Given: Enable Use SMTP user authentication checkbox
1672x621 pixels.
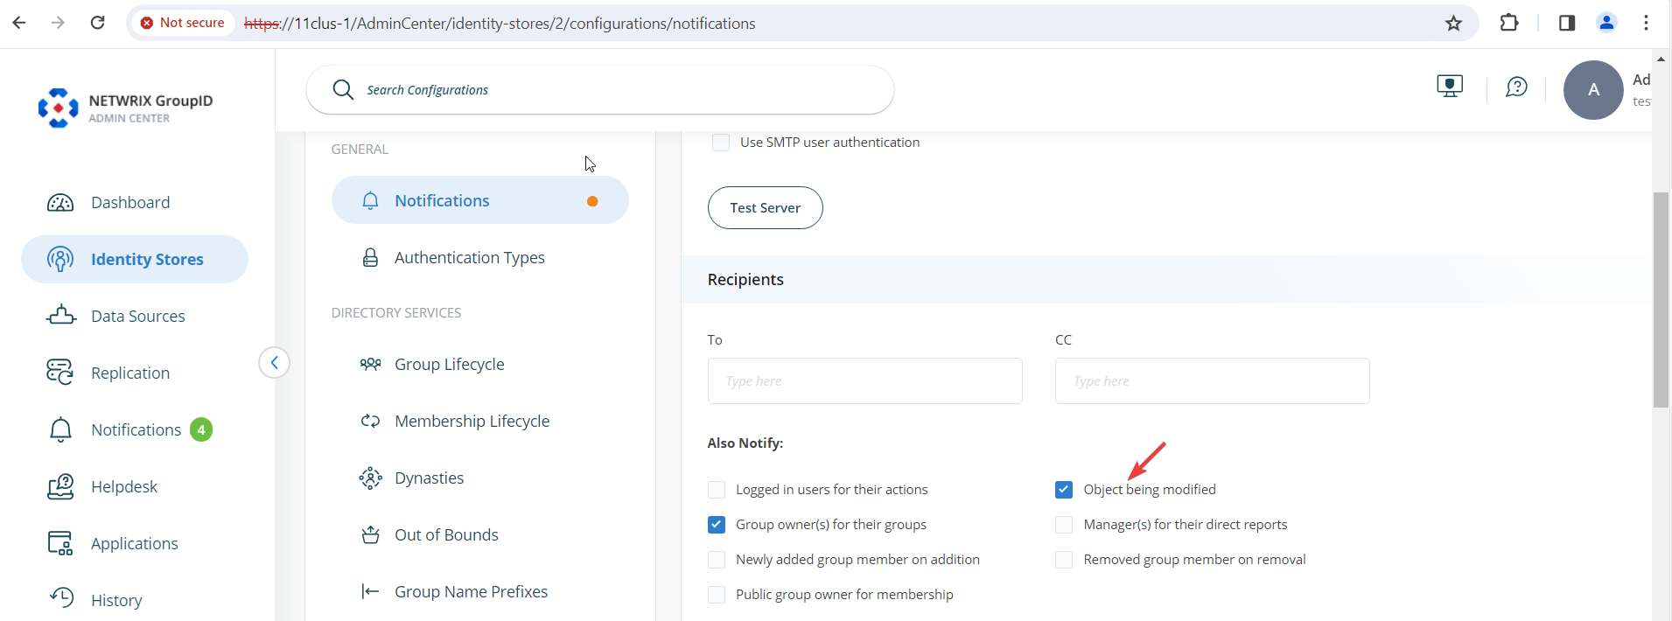Looking at the screenshot, I should click(x=721, y=143).
